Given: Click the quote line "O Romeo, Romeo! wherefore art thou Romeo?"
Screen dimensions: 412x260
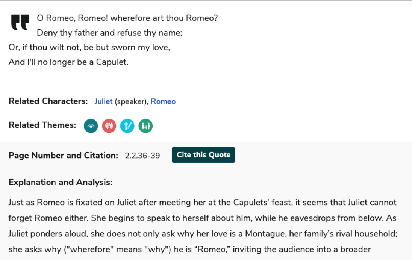Looking at the screenshot, I should click(127, 18).
